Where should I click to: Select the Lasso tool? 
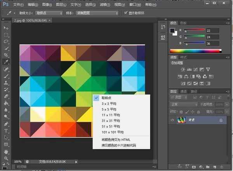click(x=6, y=41)
